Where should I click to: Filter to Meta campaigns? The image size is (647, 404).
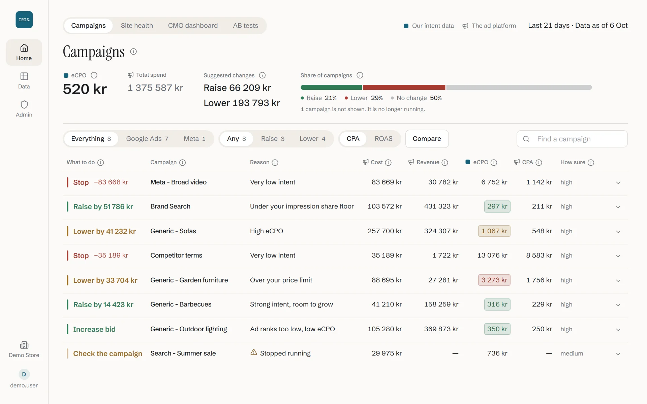point(194,139)
